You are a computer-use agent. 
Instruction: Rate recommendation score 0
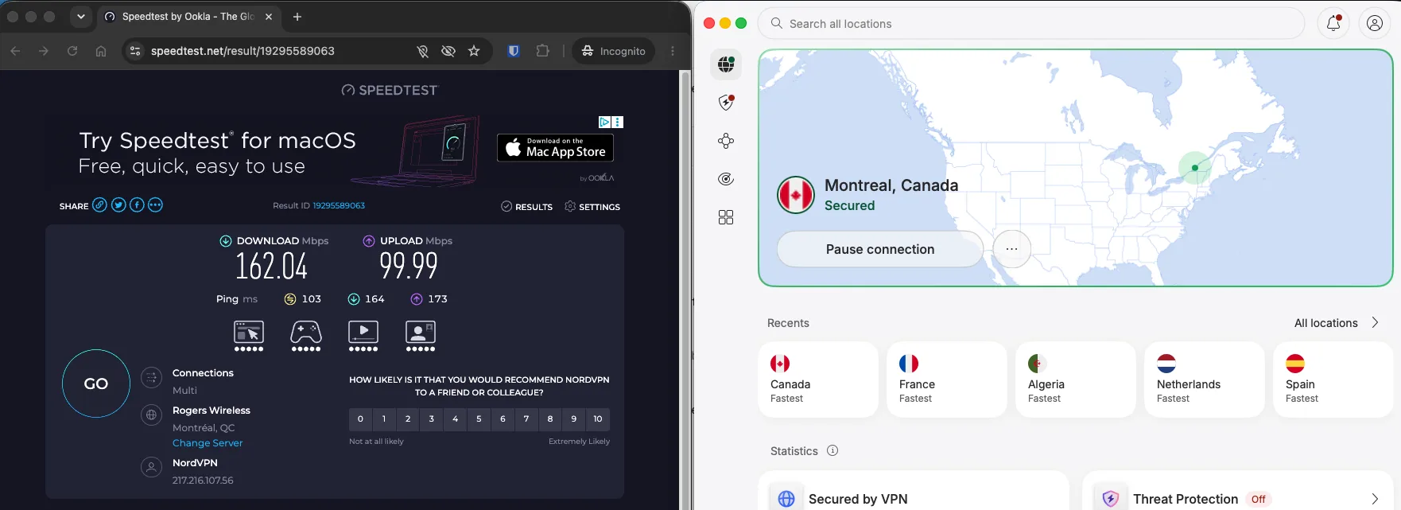(x=360, y=419)
